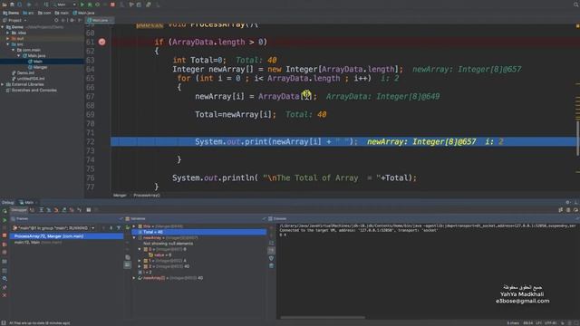This screenshot has height=326, width=580.
Task: Expand element 2 of newArray
Action: [140, 266]
